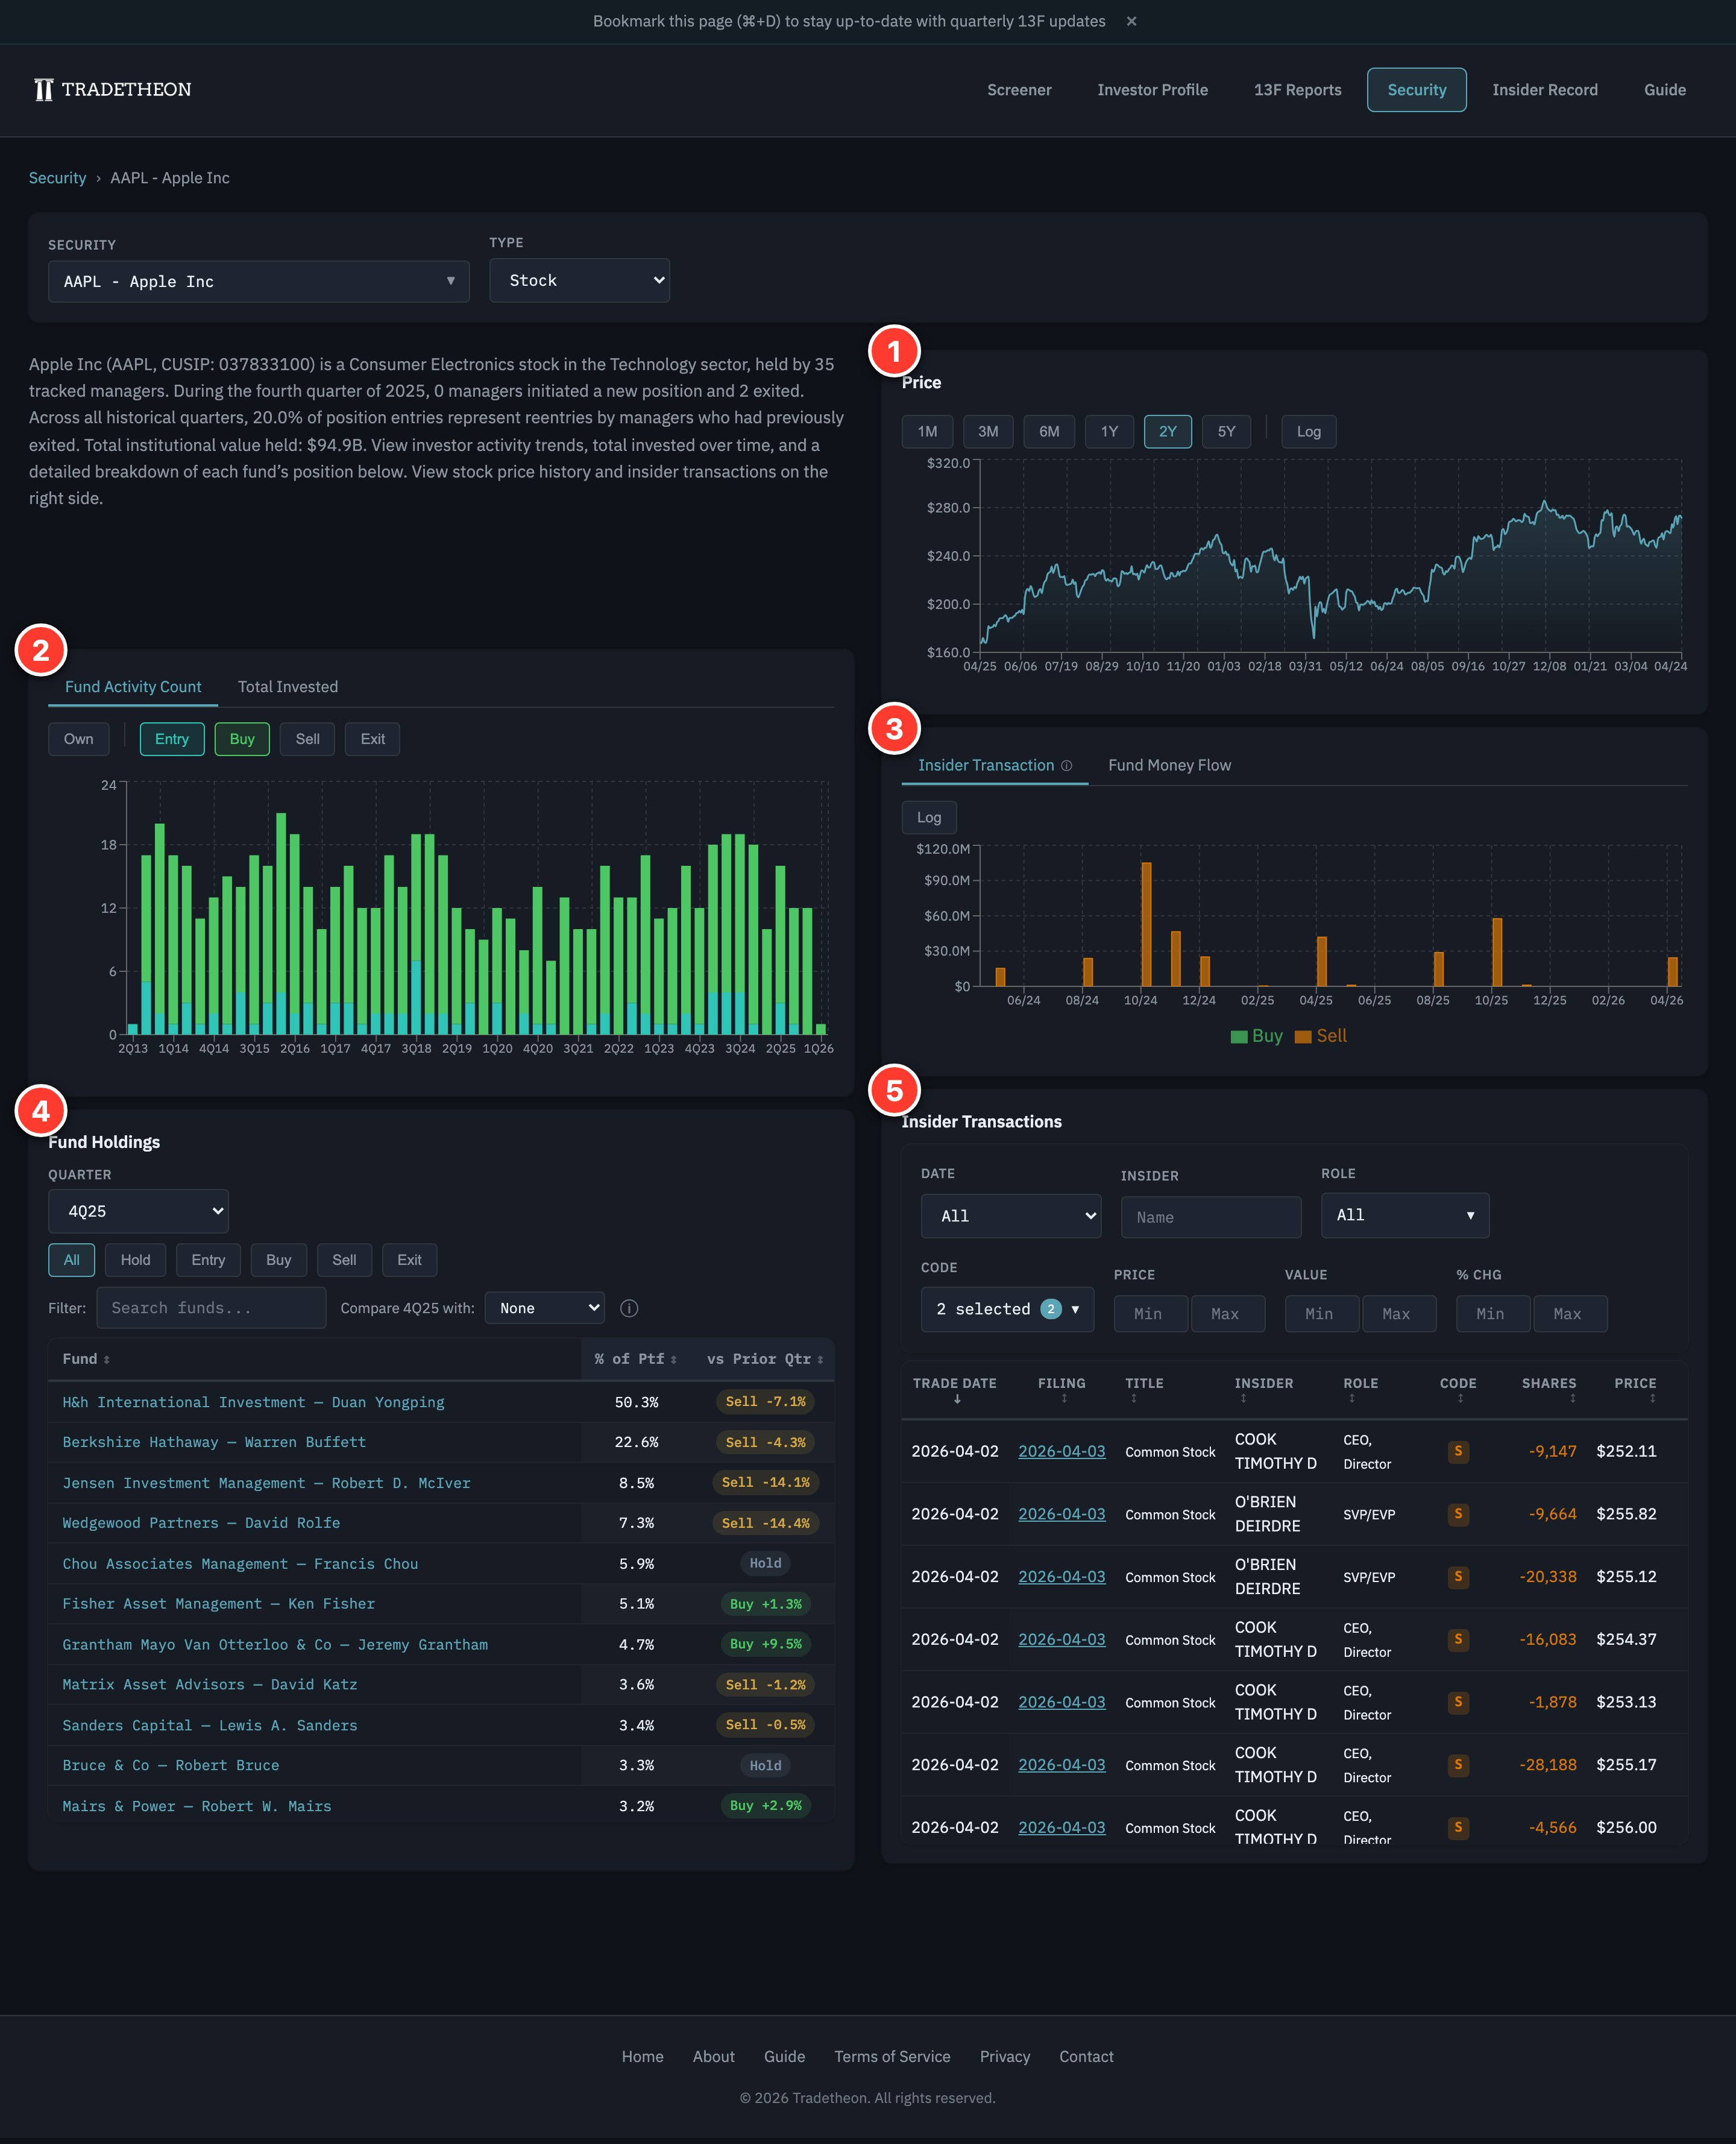Open info icon next to Insider Transaction
1736x2144 pixels.
pyautogui.click(x=1067, y=765)
